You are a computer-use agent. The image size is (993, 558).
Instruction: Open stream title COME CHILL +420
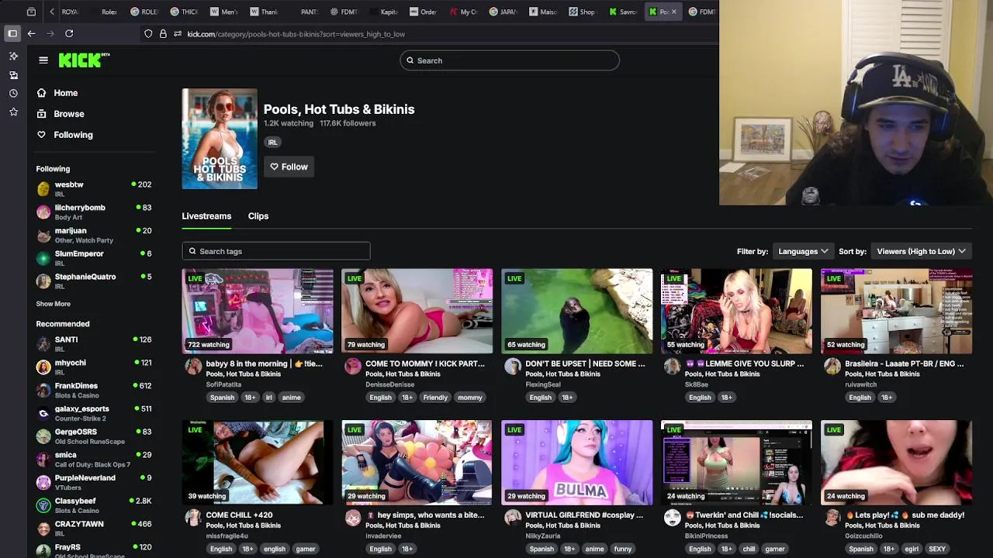[239, 515]
